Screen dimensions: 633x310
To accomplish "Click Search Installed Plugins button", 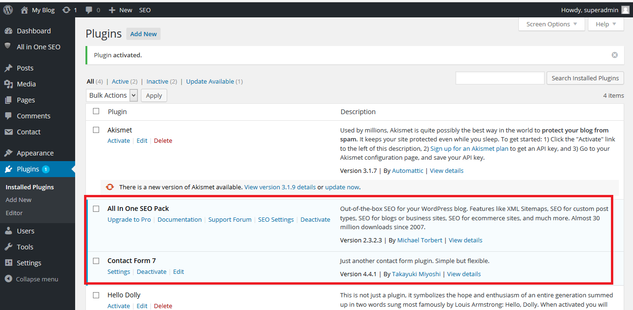I will pos(585,78).
